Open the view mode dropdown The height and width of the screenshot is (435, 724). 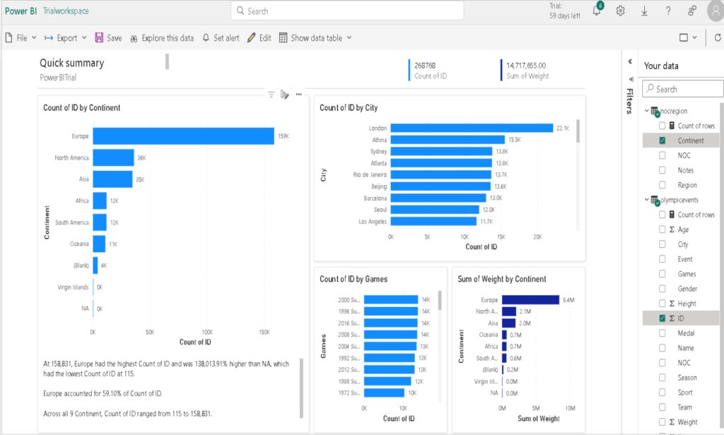[688, 38]
